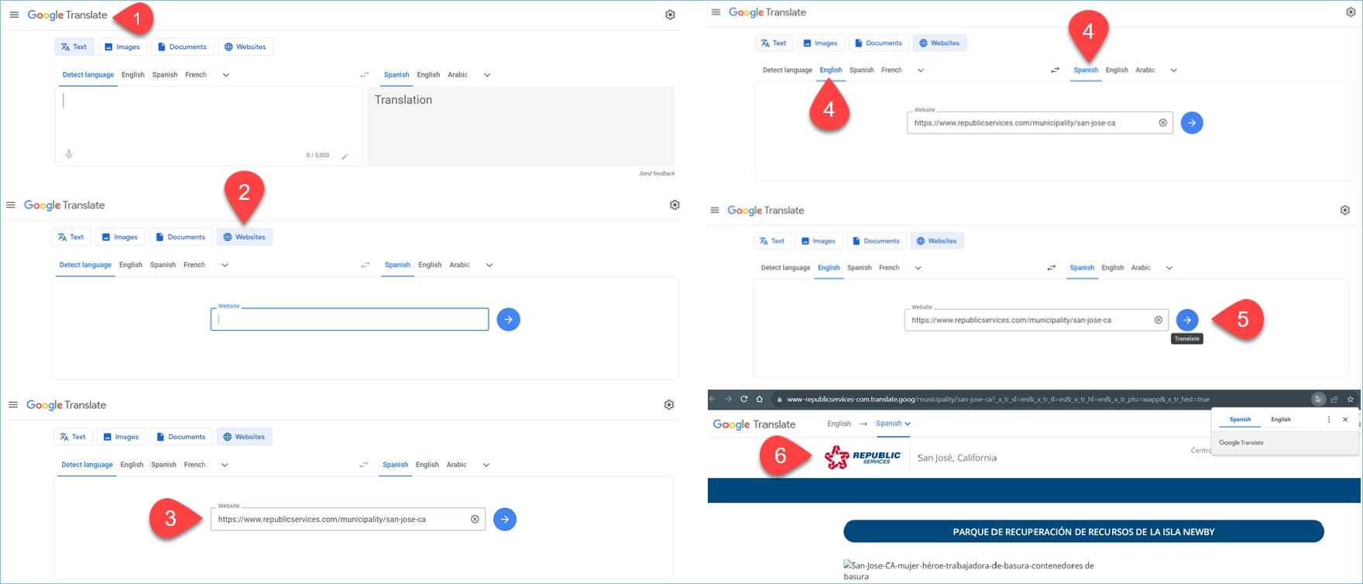Click the translate.goog URL in the address bar

pos(997,400)
